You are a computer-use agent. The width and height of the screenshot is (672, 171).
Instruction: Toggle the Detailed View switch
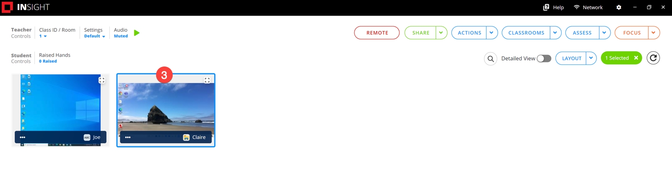(544, 58)
